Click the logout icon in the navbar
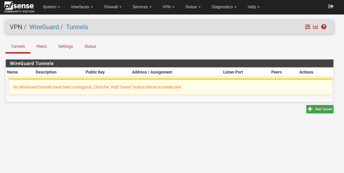Image resolution: width=344 pixels, height=173 pixels. 331,6
